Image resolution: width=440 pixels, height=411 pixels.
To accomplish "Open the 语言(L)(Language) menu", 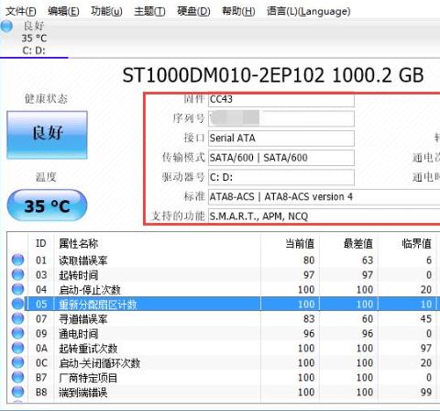I will [308, 12].
